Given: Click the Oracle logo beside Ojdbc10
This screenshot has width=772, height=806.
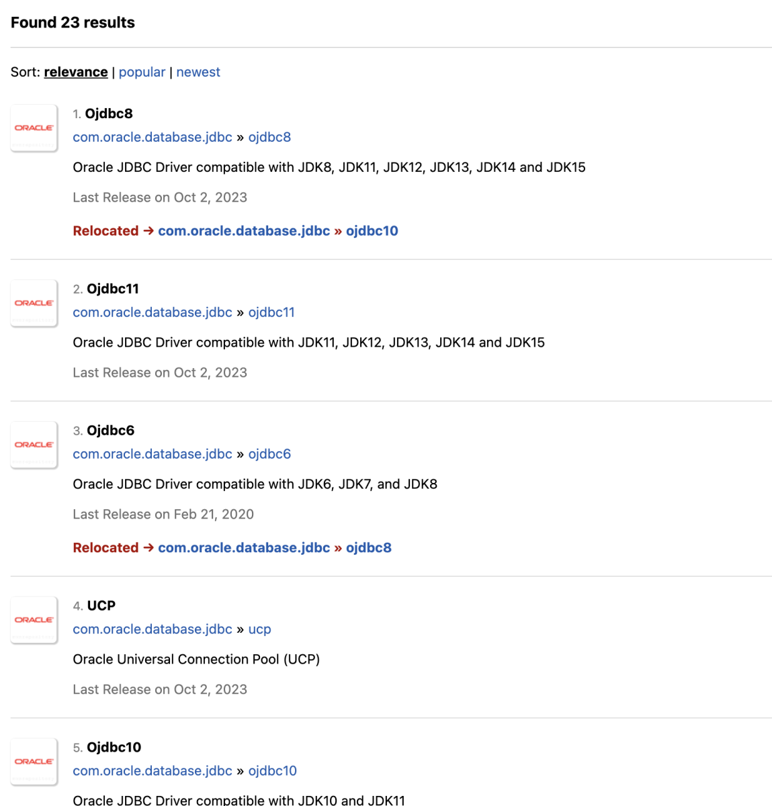Looking at the screenshot, I should tap(34, 762).
